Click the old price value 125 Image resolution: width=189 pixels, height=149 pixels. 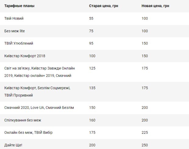(x=92, y=68)
